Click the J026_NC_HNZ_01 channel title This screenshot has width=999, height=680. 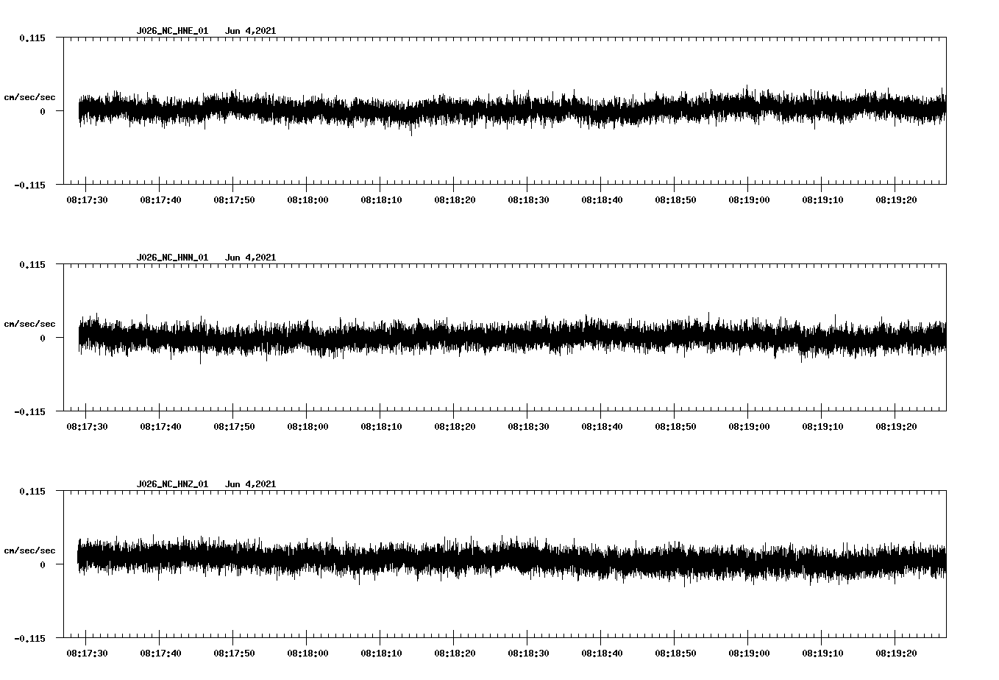coord(172,484)
